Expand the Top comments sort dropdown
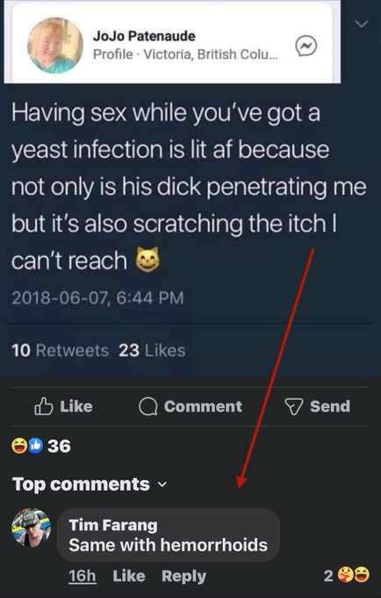 [x=90, y=485]
